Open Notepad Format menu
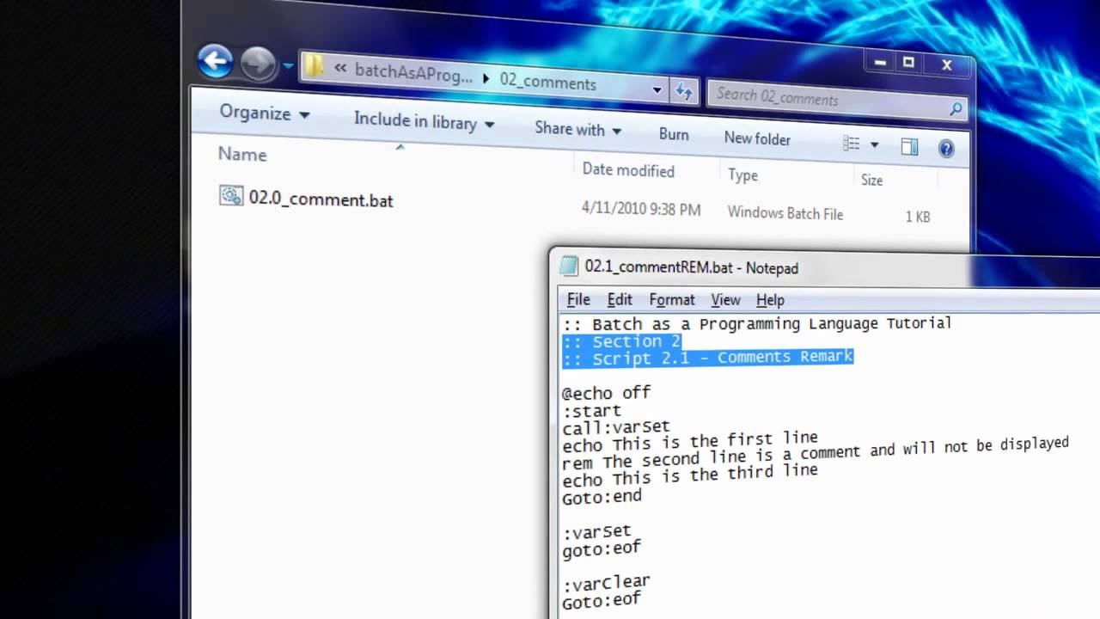 coord(672,299)
